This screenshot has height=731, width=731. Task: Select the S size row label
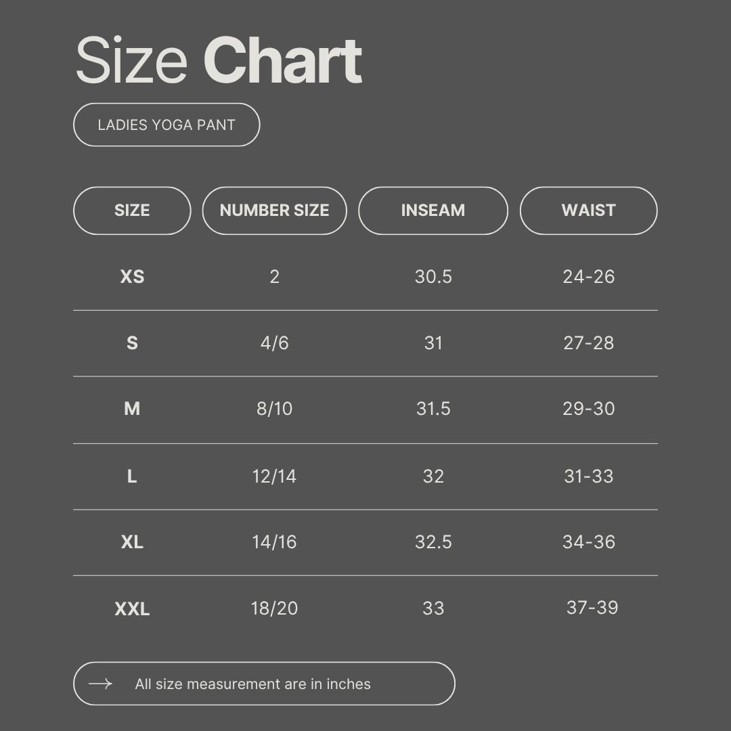click(132, 342)
